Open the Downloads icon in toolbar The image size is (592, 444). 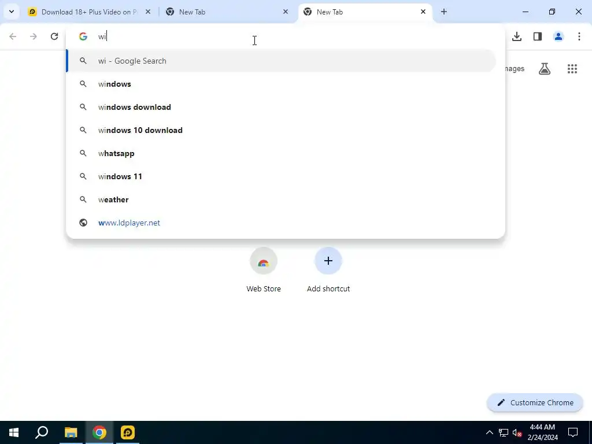point(517,36)
